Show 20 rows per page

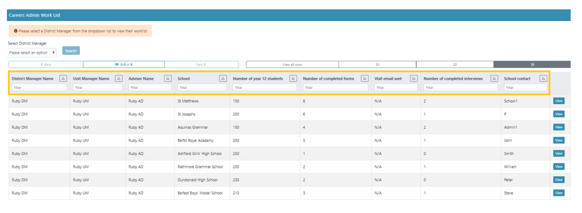(x=455, y=64)
